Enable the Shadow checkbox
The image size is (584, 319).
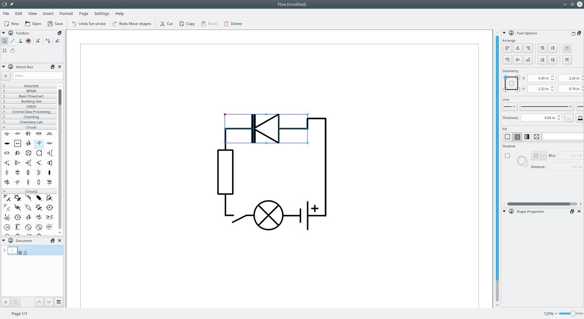coord(508,155)
